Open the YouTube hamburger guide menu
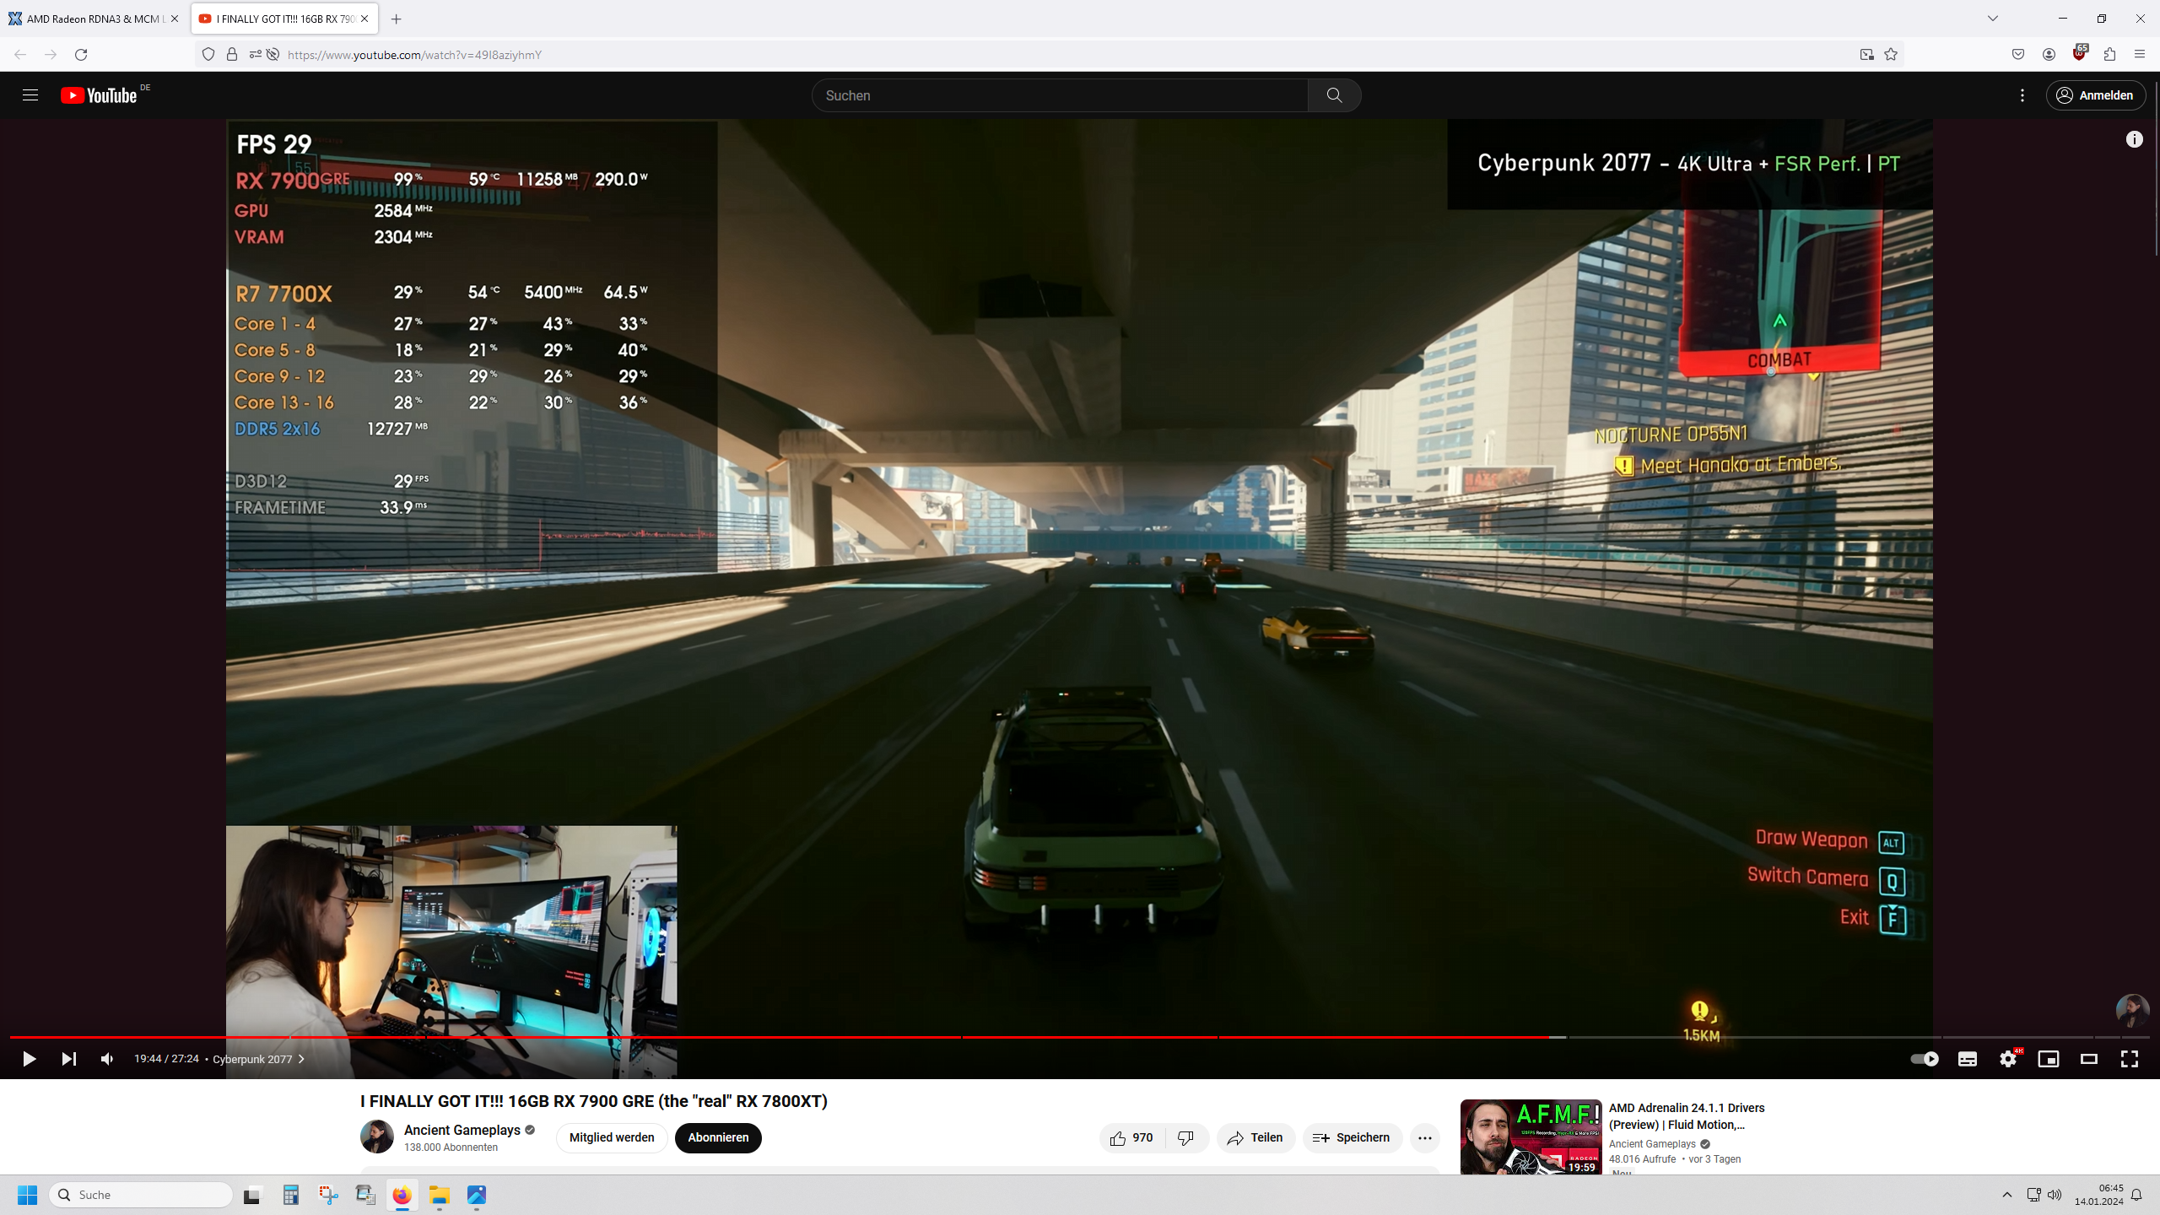The image size is (2160, 1215). point(30,95)
